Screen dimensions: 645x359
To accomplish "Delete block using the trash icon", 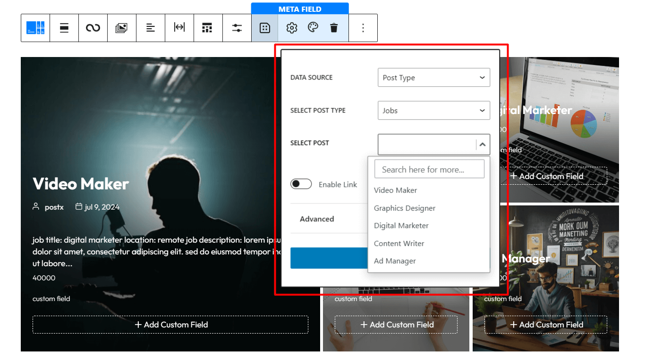I will pyautogui.click(x=334, y=27).
